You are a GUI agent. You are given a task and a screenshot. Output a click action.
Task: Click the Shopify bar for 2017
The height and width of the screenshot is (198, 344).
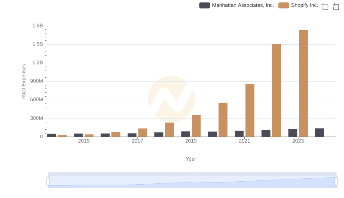coord(143,133)
